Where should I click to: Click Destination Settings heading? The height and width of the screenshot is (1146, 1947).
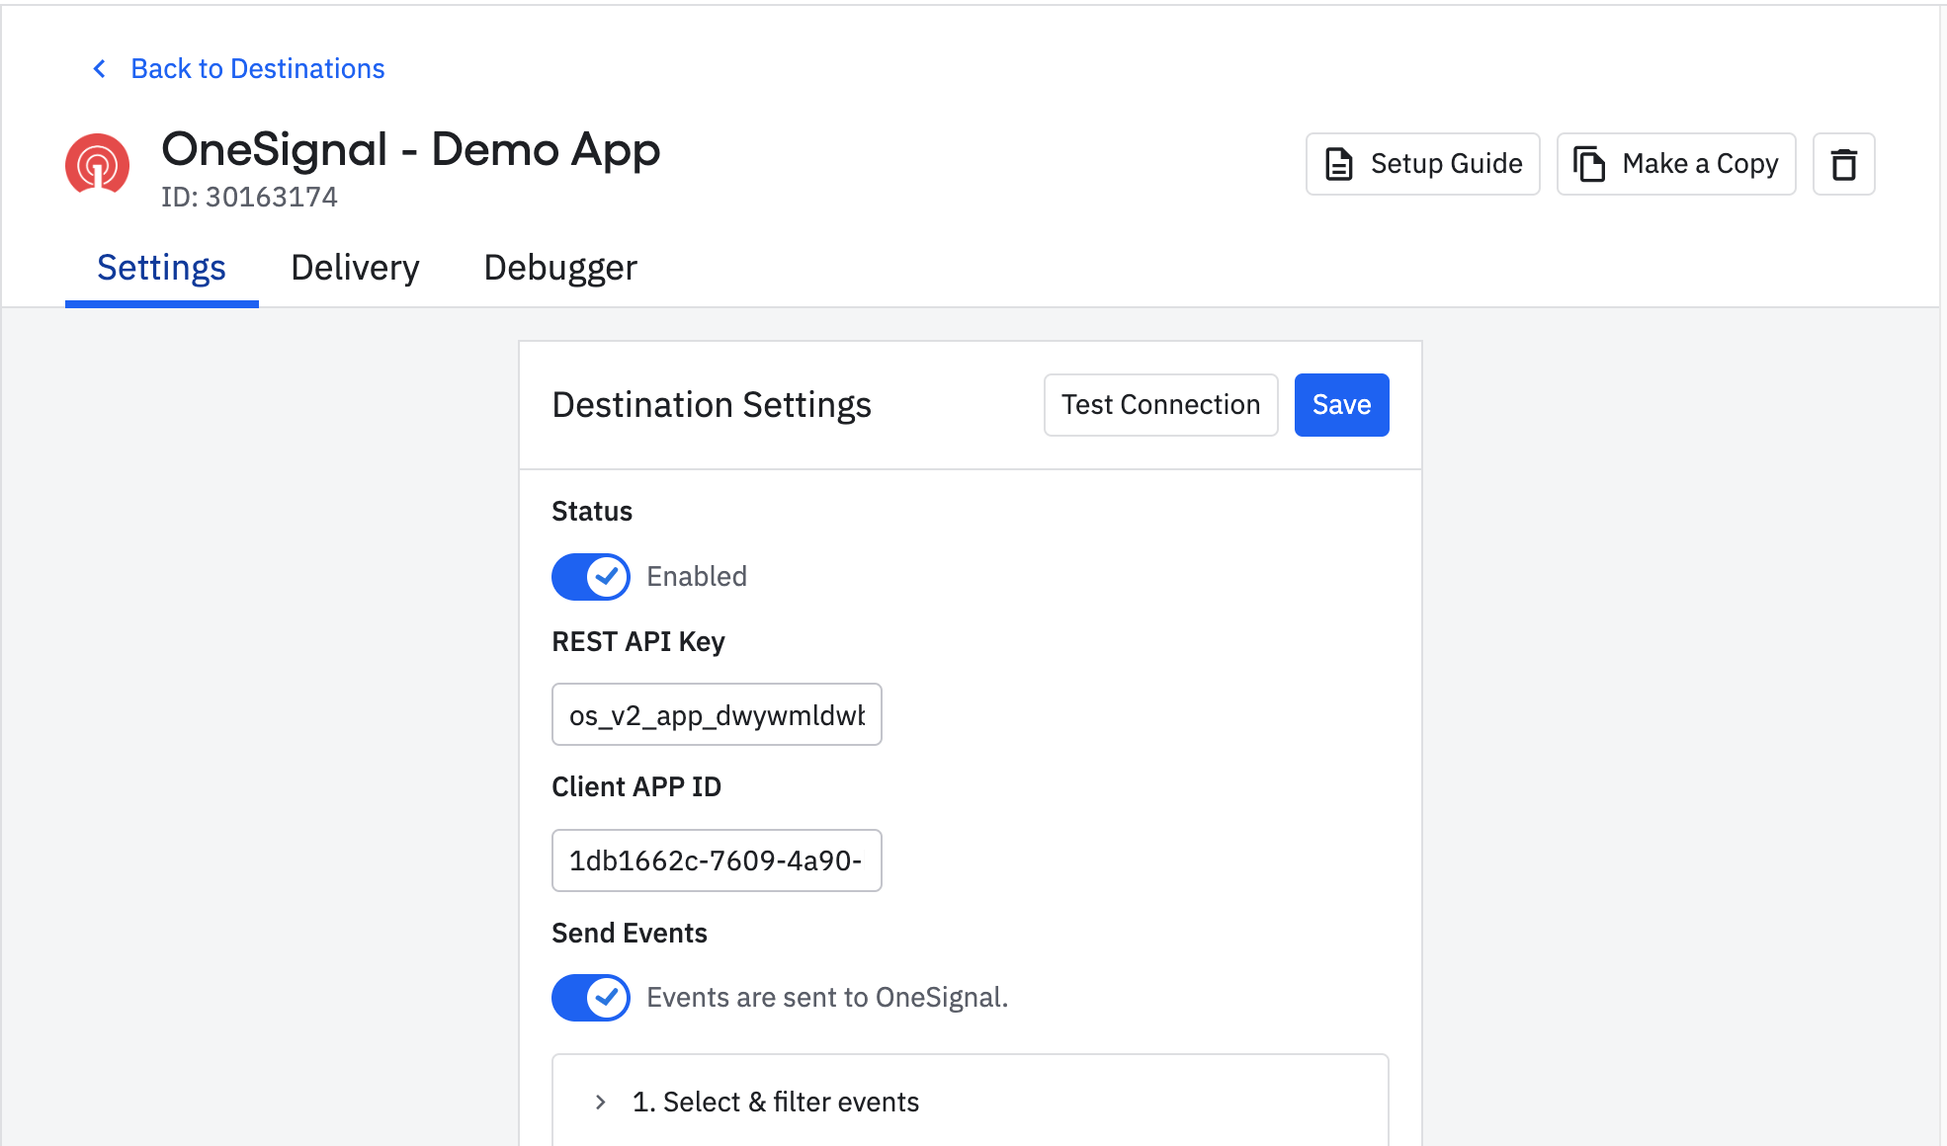click(712, 405)
